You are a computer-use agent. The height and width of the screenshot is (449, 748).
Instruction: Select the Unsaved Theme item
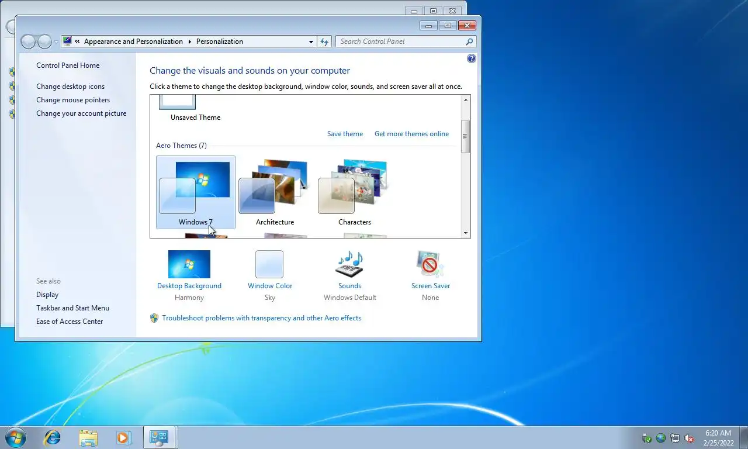point(195,109)
